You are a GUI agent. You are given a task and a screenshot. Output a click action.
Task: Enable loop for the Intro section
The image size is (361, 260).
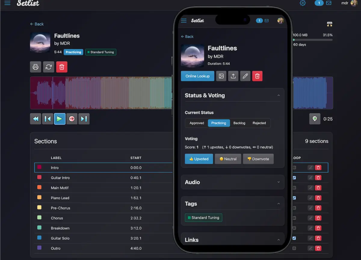point(294,168)
